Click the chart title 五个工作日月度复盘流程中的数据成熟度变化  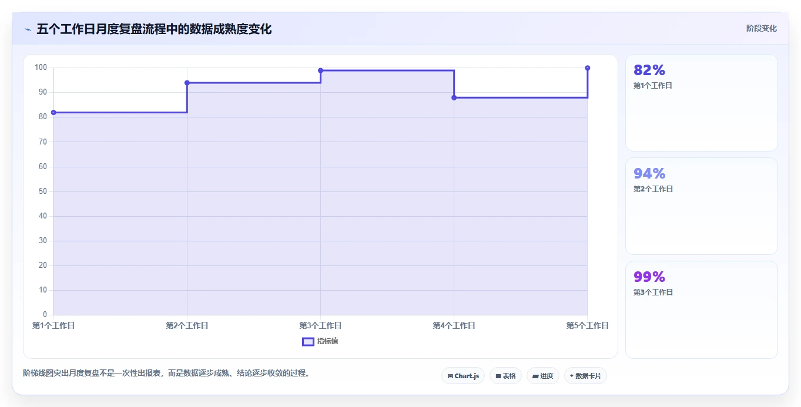[154, 29]
